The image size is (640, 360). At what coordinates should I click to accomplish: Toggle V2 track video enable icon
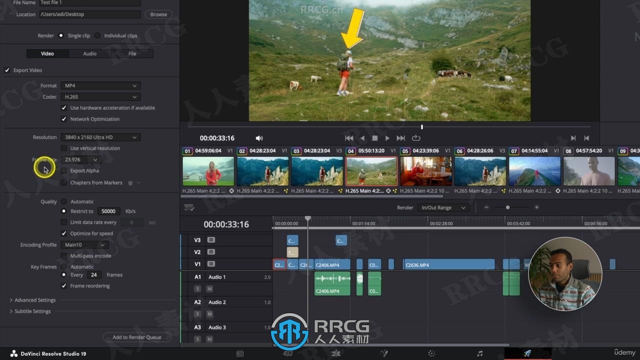pos(211,252)
